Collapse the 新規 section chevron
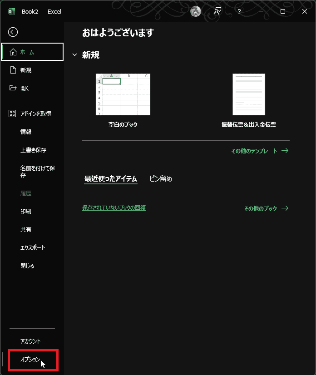 point(75,55)
